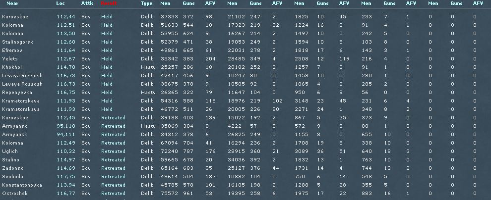Image resolution: width=491 pixels, height=200 pixels.
Task: Click the first Men column header
Action: (165, 3)
